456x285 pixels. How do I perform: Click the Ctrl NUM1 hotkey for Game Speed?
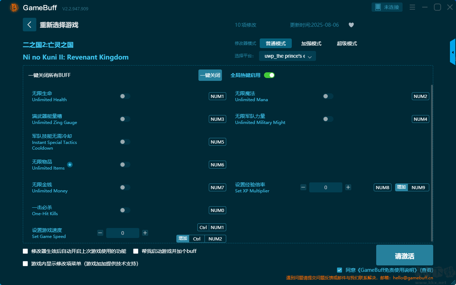[x=212, y=227]
